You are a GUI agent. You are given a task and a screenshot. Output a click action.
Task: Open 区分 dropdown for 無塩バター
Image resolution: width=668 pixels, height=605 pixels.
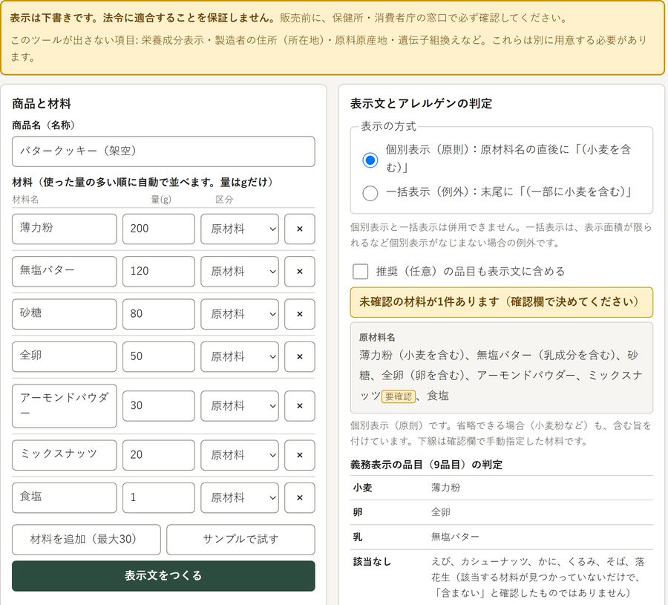240,272
